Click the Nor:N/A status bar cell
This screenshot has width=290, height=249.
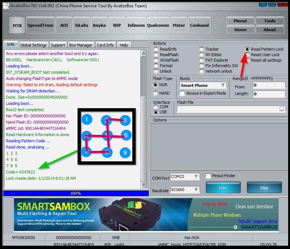click(191, 238)
